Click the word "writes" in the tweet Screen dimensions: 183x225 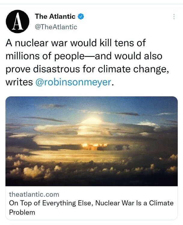click(x=19, y=82)
